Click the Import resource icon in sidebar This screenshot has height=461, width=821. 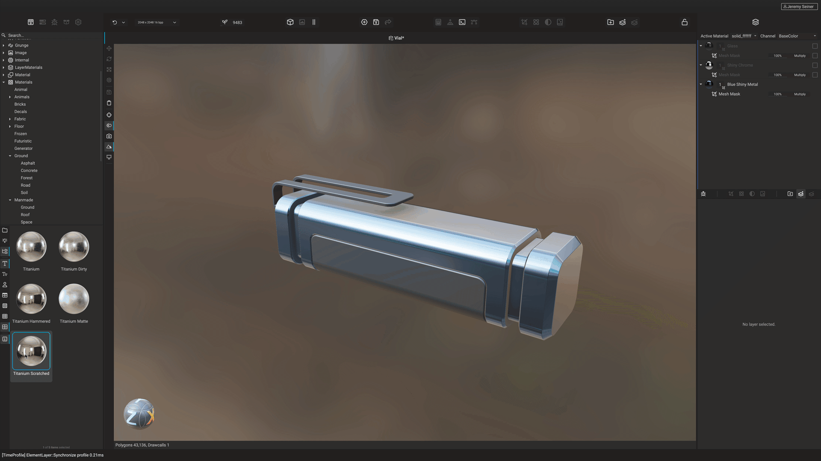point(5,230)
